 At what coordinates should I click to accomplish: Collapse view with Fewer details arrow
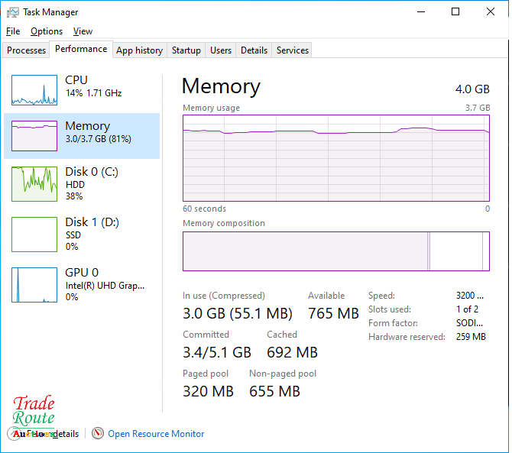tap(14, 434)
